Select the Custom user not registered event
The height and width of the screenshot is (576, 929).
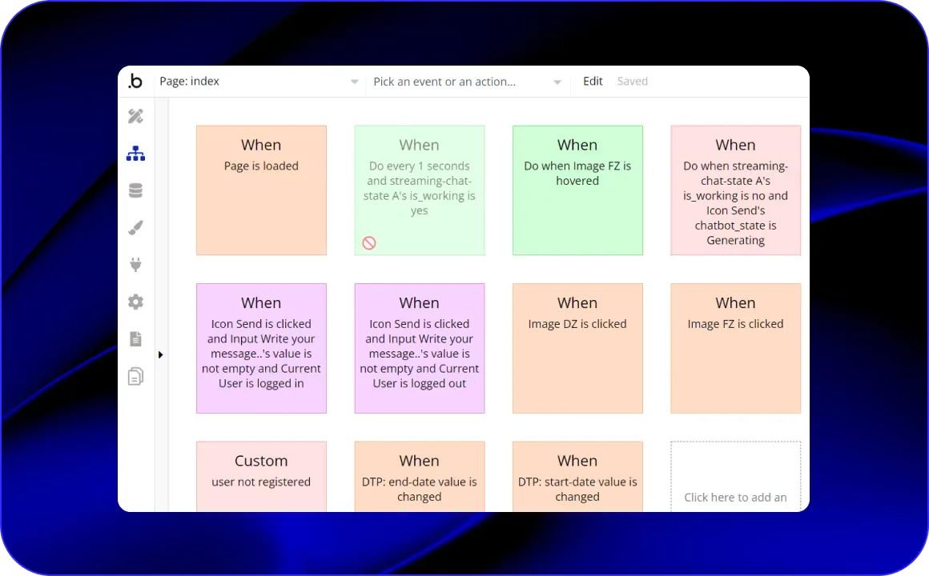pos(261,477)
